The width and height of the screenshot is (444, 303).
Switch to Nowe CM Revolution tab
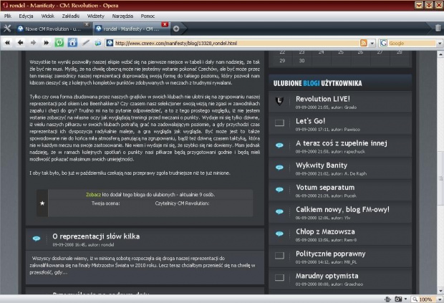coord(53,29)
